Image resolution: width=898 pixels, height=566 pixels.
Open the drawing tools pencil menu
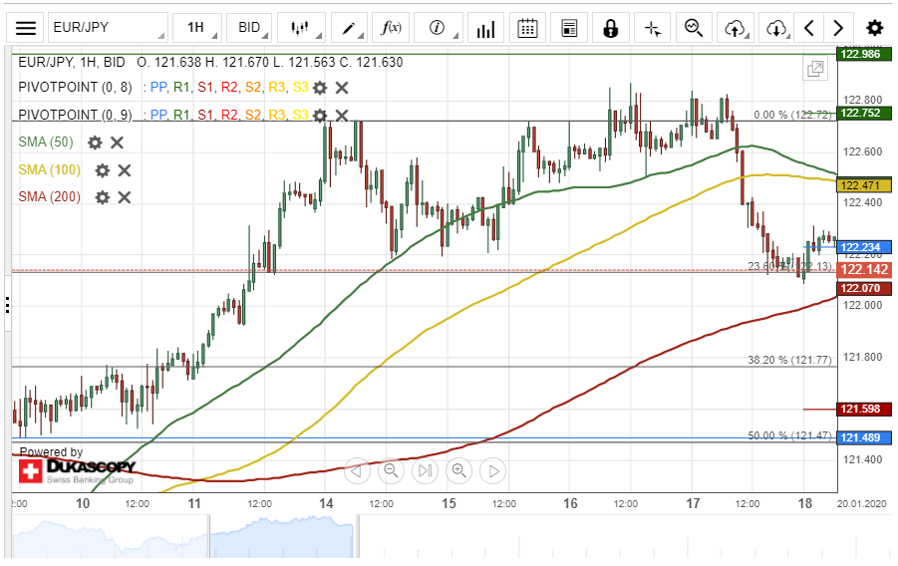[x=349, y=28]
